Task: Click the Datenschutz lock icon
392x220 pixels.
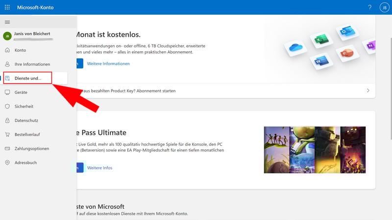Action: pyautogui.click(x=7, y=120)
